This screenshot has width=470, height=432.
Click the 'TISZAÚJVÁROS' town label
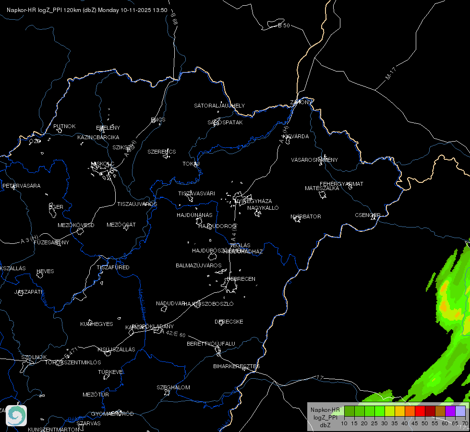[x=137, y=204]
